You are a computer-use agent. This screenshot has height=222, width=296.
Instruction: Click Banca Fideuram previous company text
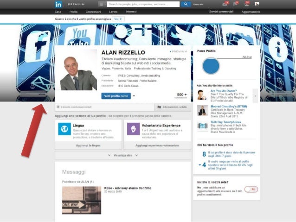pyautogui.click(x=128, y=81)
